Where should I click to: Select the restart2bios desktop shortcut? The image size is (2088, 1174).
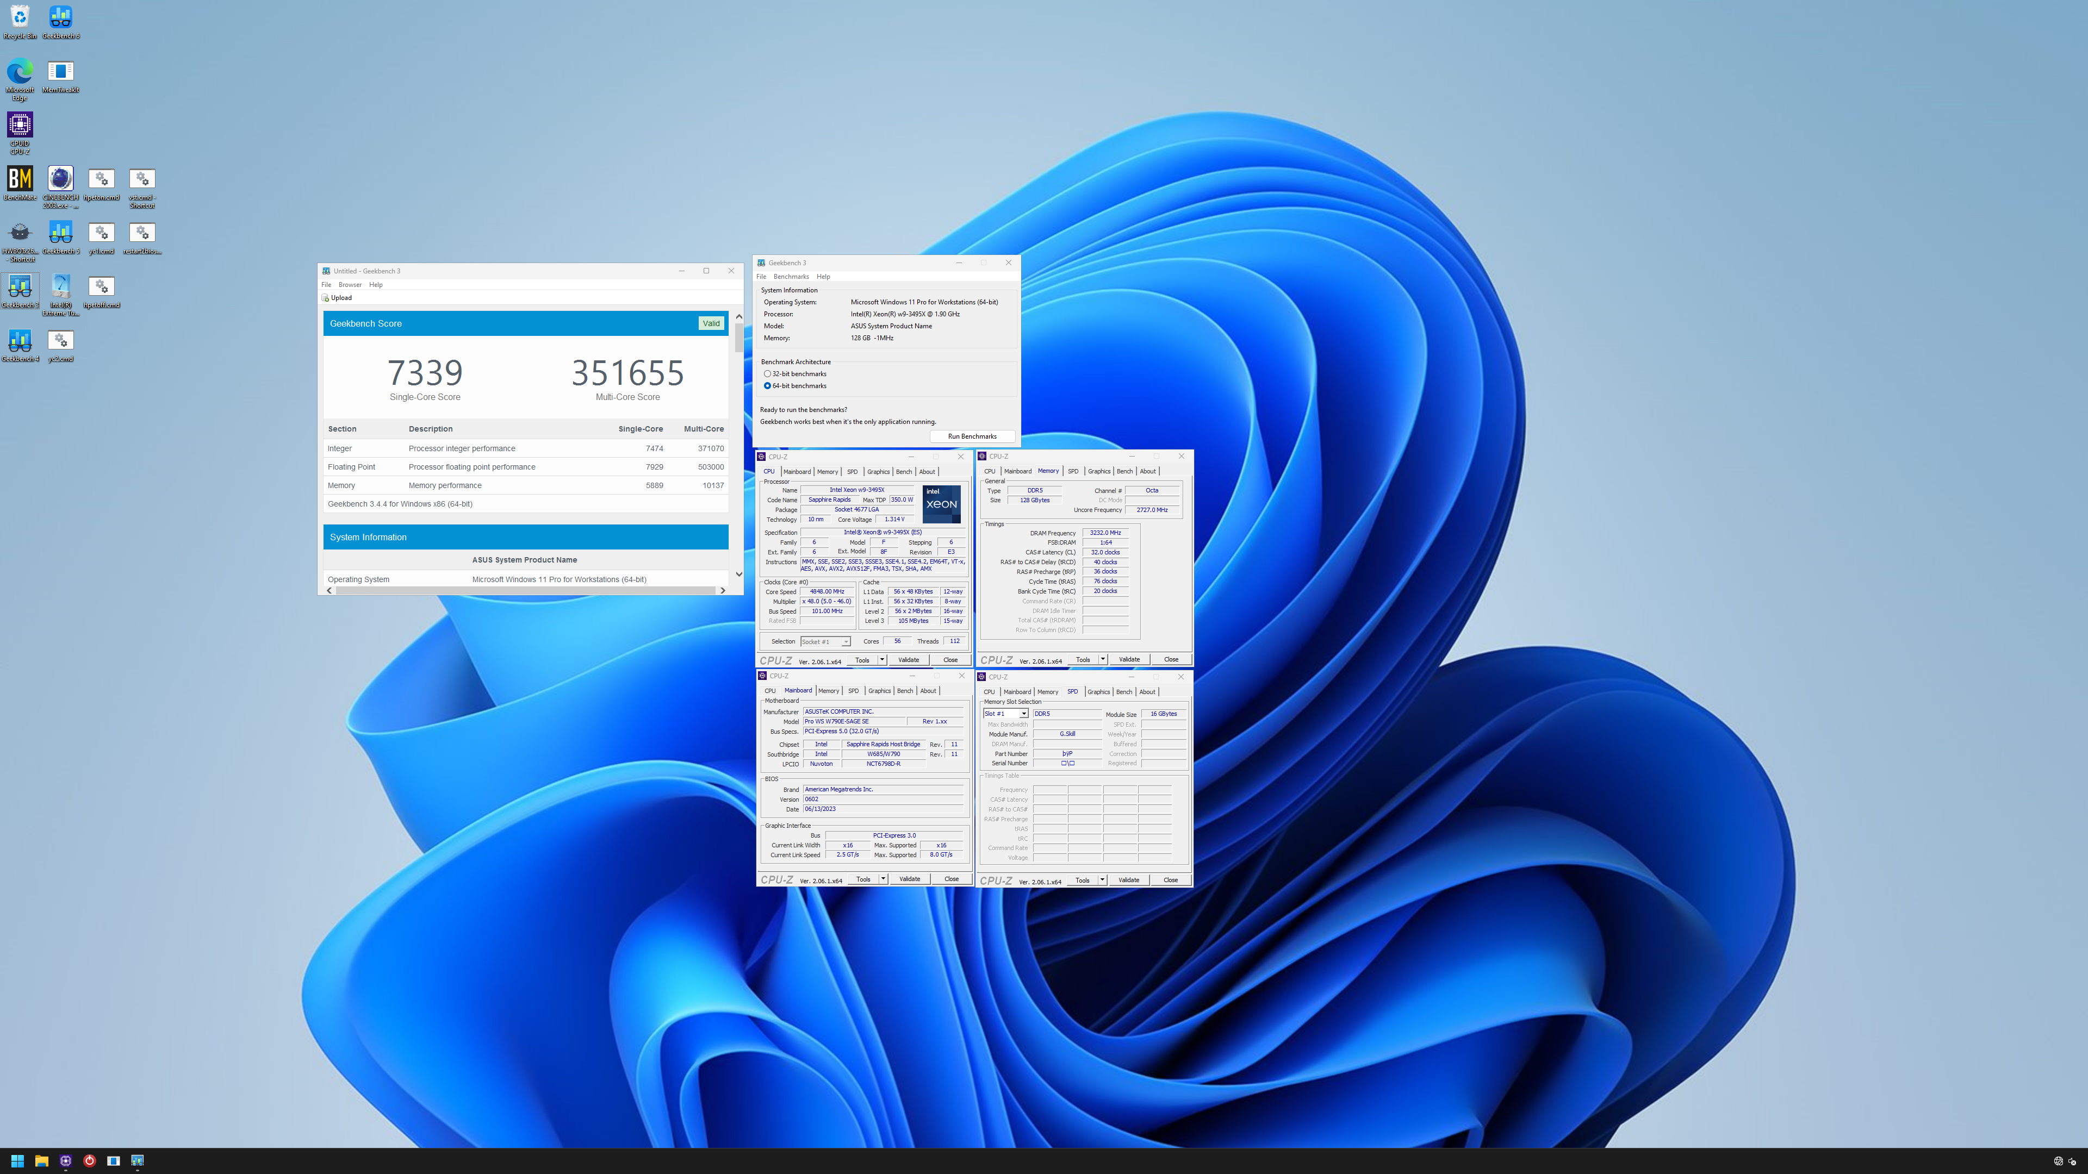point(142,238)
